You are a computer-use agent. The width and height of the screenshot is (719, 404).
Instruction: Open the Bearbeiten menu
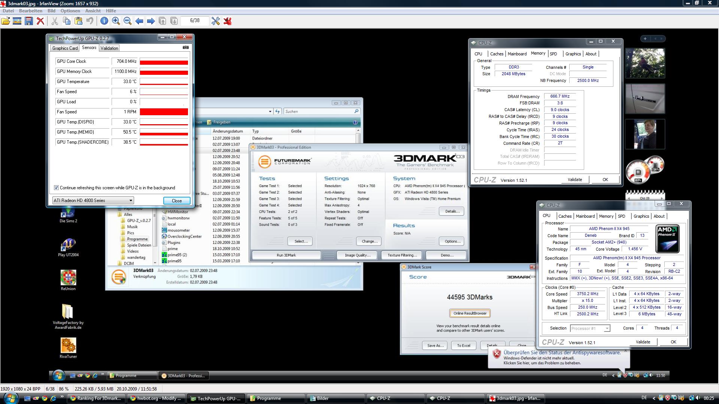click(x=31, y=11)
